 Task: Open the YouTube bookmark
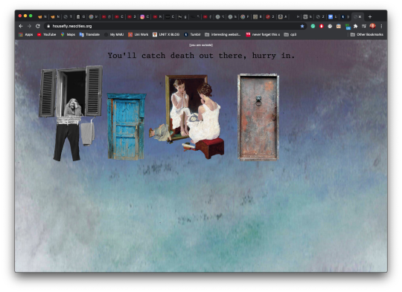pos(47,34)
